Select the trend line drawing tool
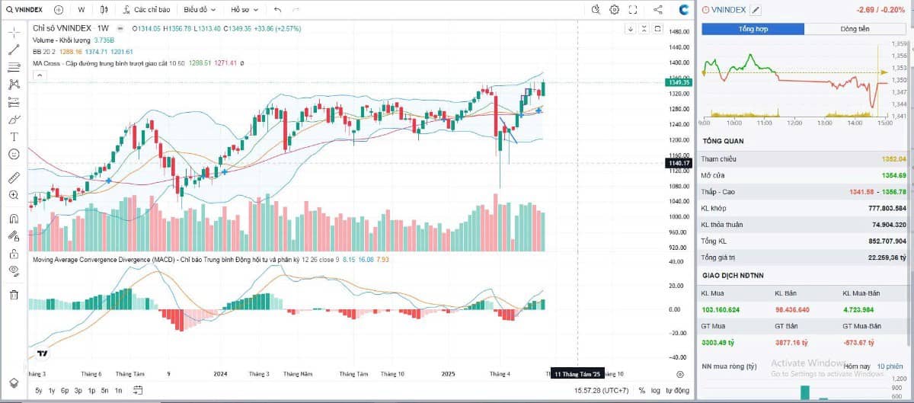The width and height of the screenshot is (914, 403). 14,50
